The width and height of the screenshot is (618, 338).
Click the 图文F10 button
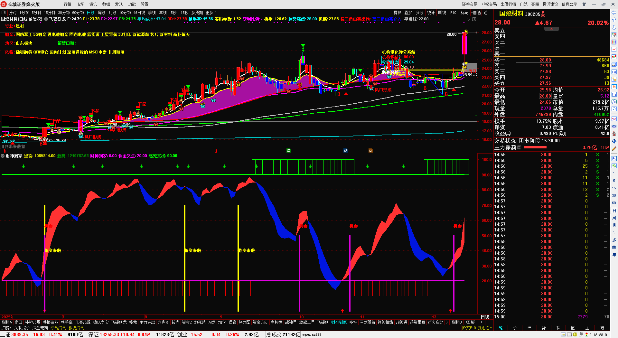469,328
